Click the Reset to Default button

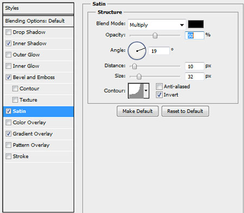click(x=185, y=111)
